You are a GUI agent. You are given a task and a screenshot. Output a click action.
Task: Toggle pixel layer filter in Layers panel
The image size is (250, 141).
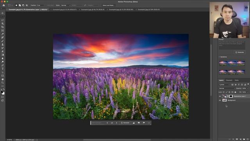point(232,85)
